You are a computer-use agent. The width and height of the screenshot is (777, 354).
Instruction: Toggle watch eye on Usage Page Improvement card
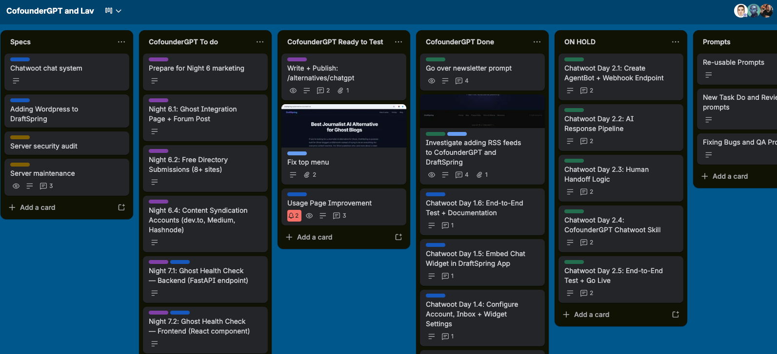click(x=309, y=216)
